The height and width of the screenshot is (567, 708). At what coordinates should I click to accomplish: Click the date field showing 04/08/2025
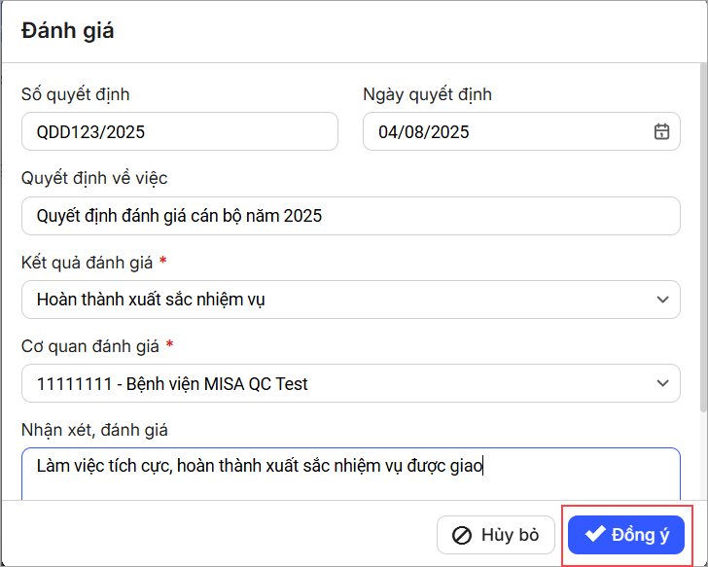[x=506, y=131]
